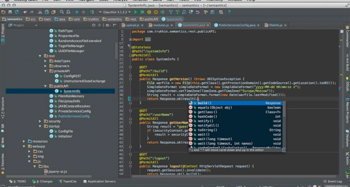Click the navigate Forward arrow icon
Screen dimensions: 350x187
point(84,12)
